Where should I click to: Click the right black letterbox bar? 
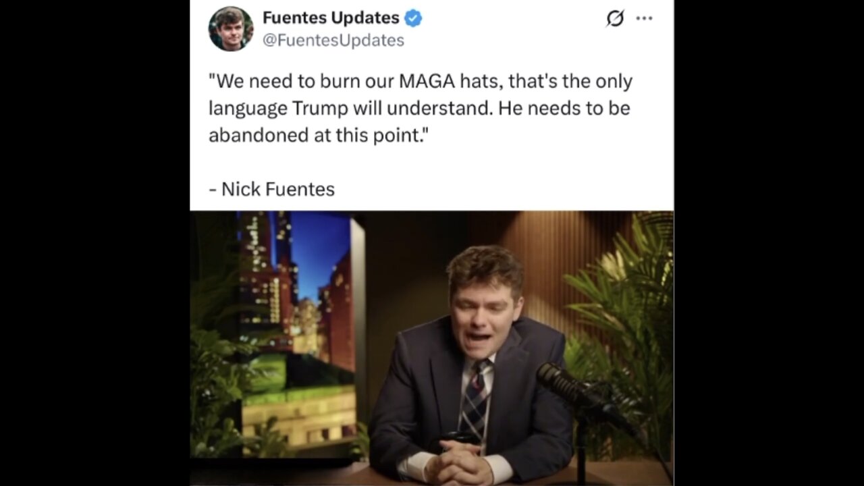tap(769, 243)
